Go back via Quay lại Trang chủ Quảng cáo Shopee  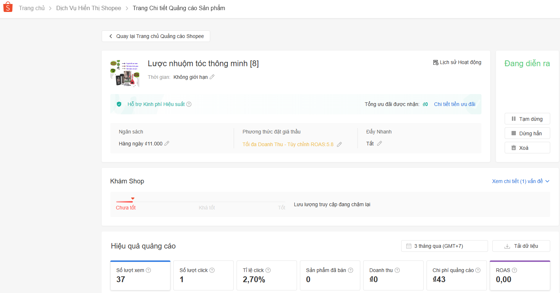[x=156, y=36]
